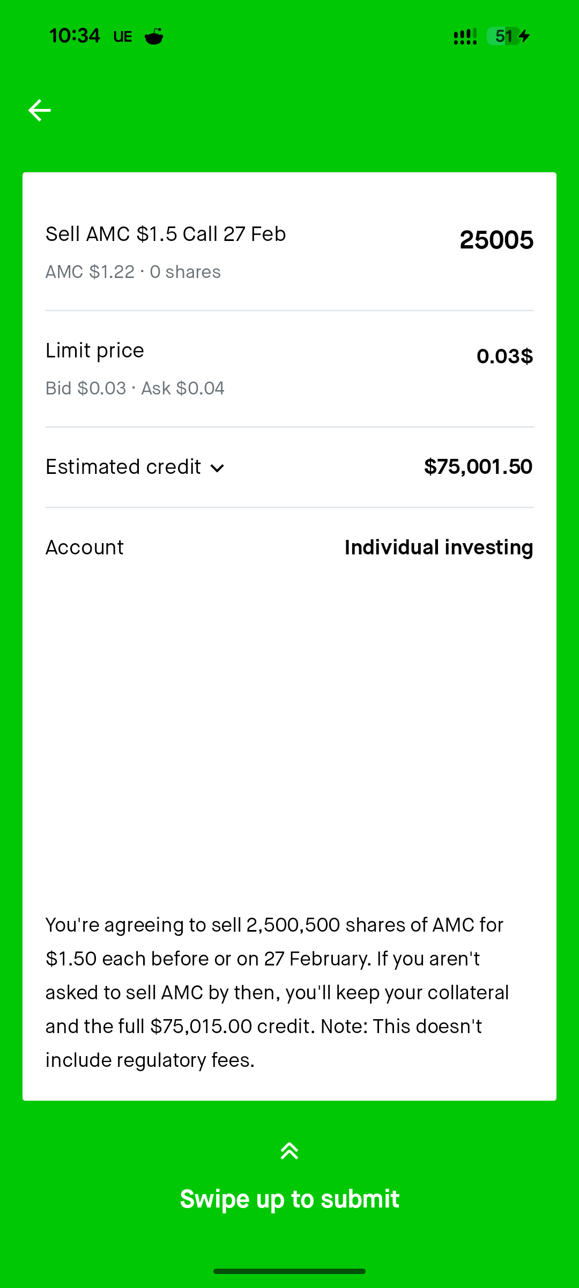Image resolution: width=579 pixels, height=1288 pixels.
Task: Tap AMC $1.22 · 0 shares subtitle
Action: coord(133,272)
